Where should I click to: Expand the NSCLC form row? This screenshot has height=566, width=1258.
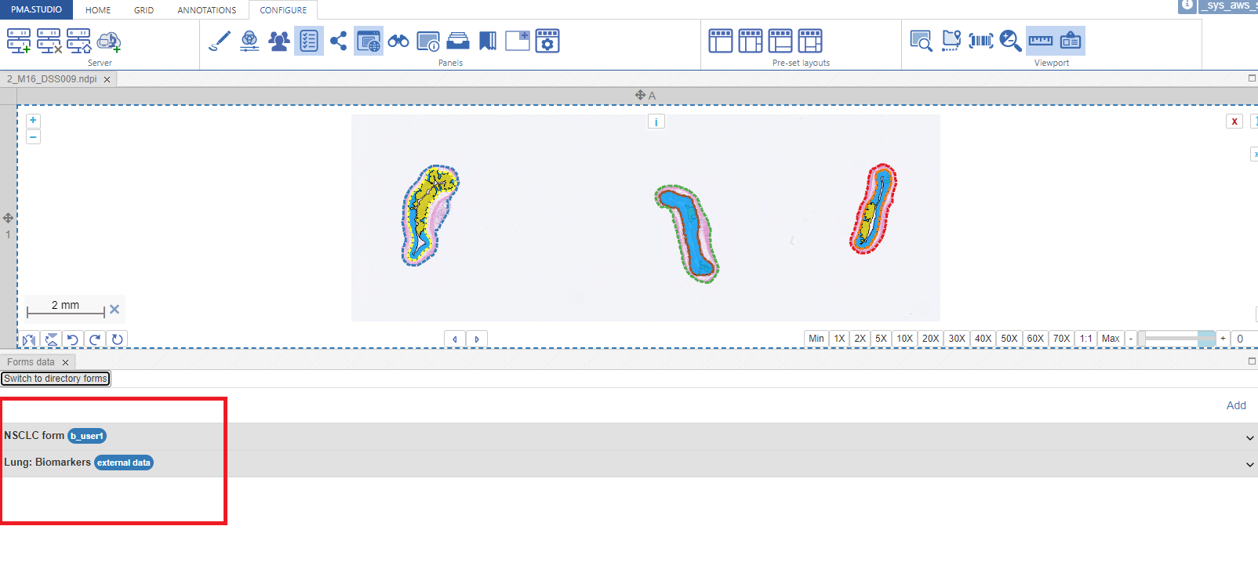click(x=1249, y=437)
